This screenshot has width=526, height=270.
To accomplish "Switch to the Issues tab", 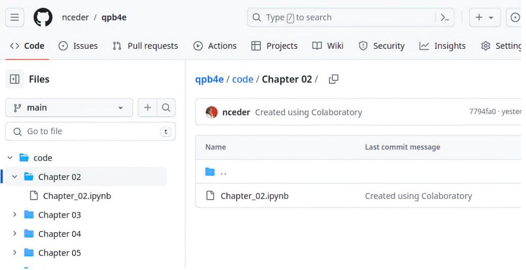I will pos(78,46).
